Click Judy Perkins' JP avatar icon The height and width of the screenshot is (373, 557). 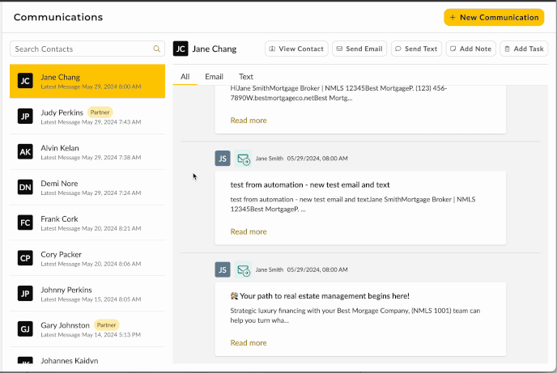25,117
